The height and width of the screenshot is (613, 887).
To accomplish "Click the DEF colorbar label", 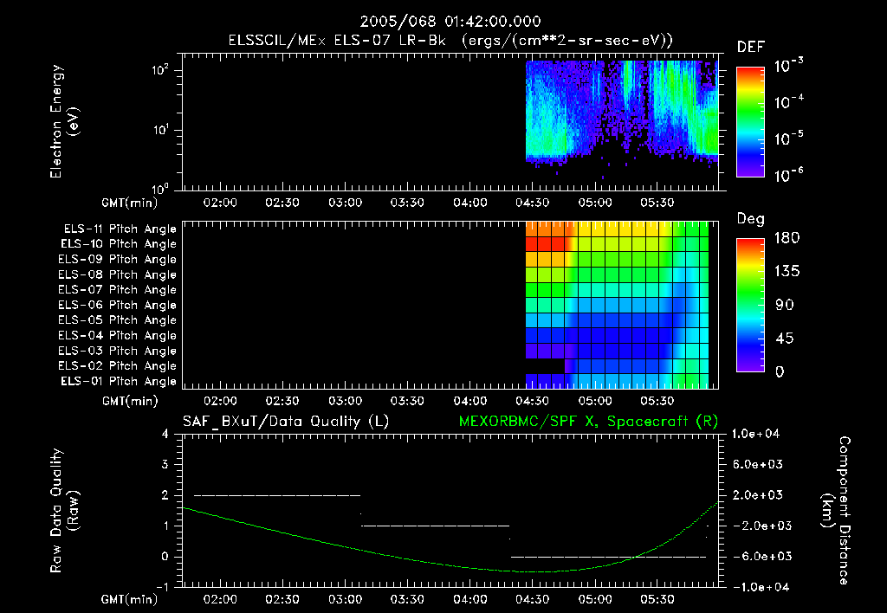I will [x=751, y=48].
